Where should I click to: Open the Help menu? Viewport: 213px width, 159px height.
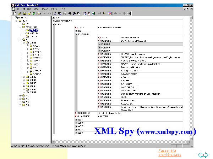(x=63, y=8)
